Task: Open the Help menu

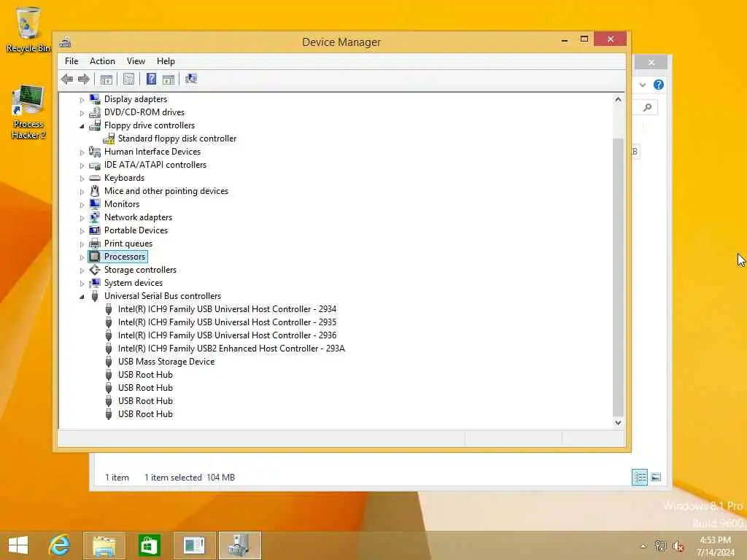Action: (x=166, y=61)
